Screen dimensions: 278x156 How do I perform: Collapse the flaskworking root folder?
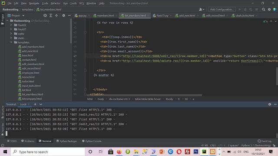[x=7, y=21]
